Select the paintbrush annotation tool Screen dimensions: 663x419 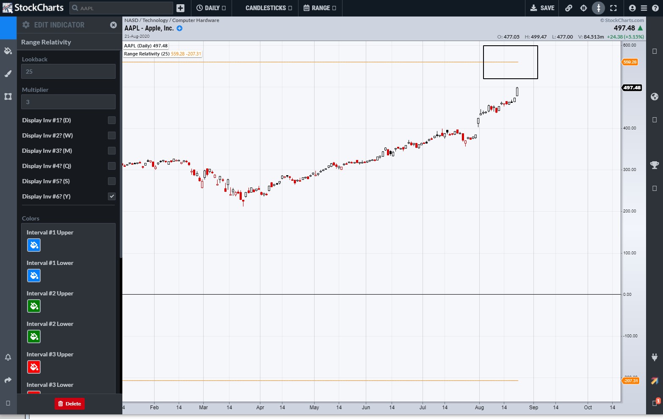click(x=8, y=74)
